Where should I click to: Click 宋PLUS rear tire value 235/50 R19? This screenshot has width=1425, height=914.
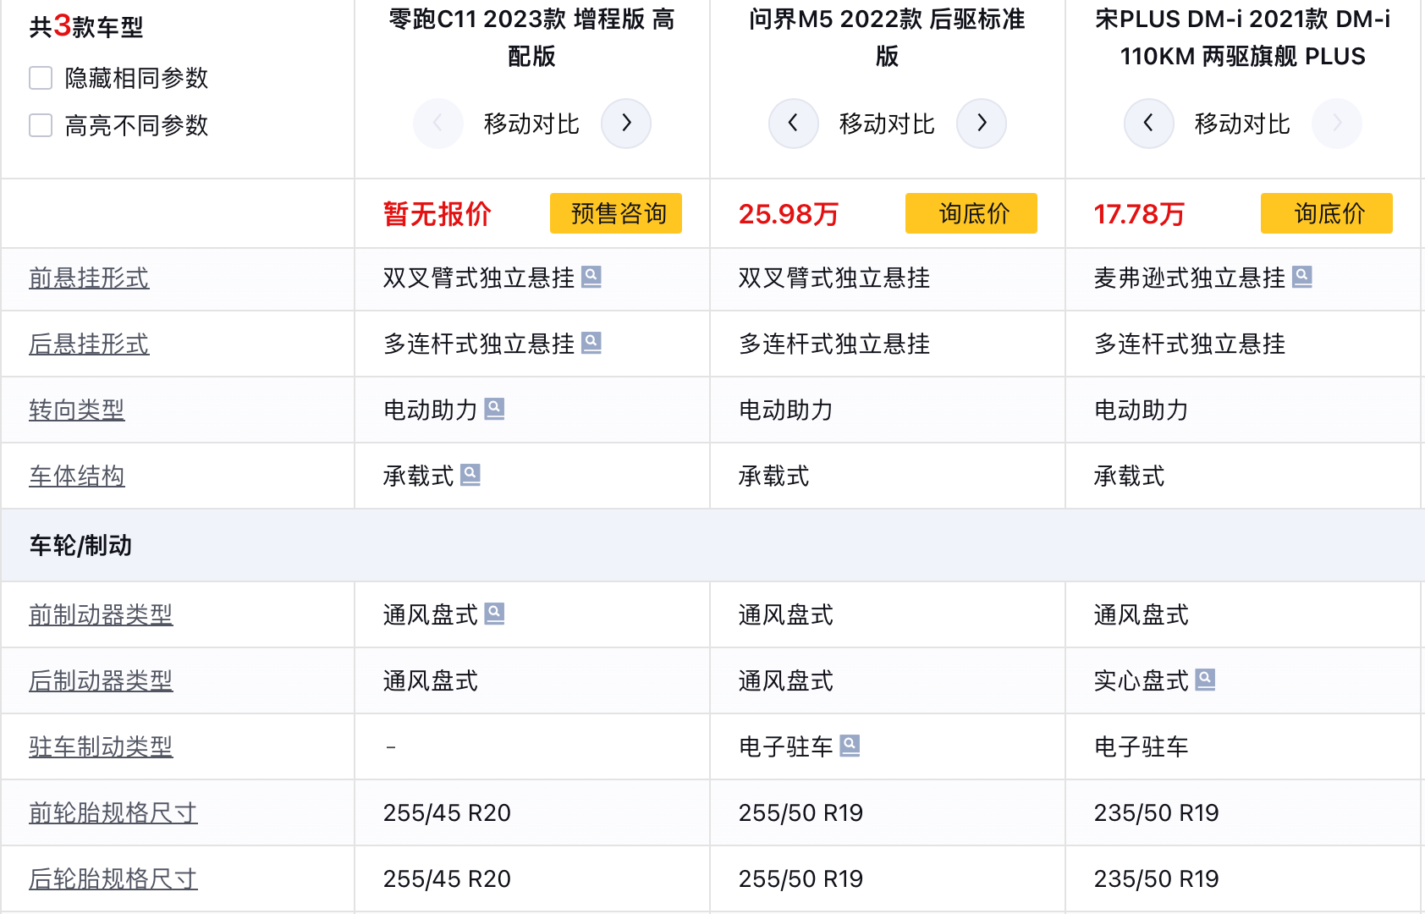click(1157, 879)
